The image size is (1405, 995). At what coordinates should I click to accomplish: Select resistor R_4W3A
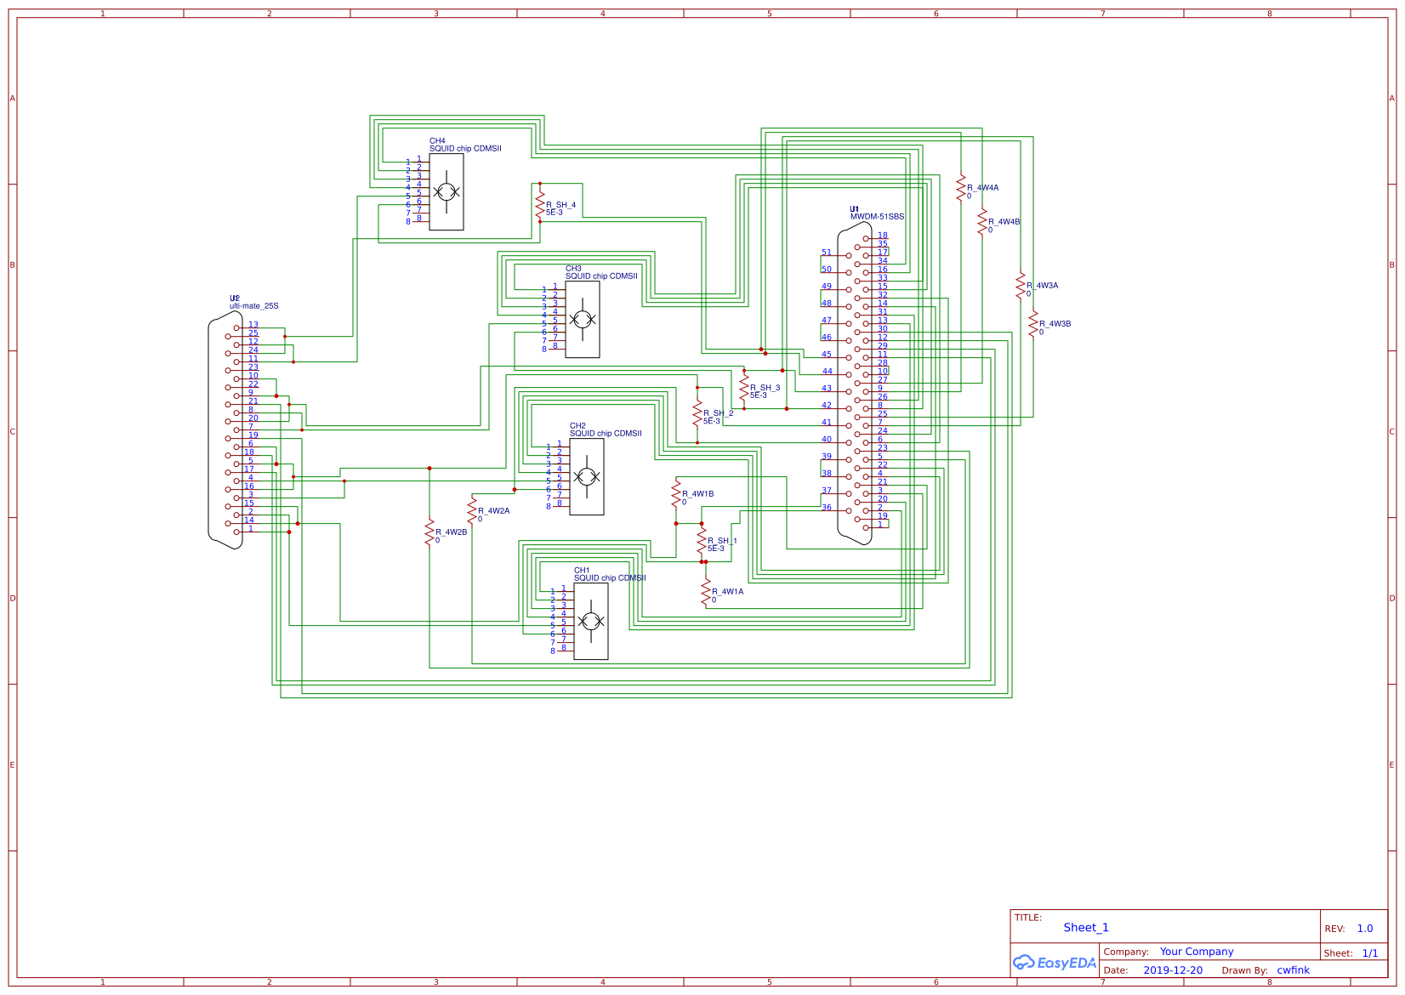[1020, 287]
